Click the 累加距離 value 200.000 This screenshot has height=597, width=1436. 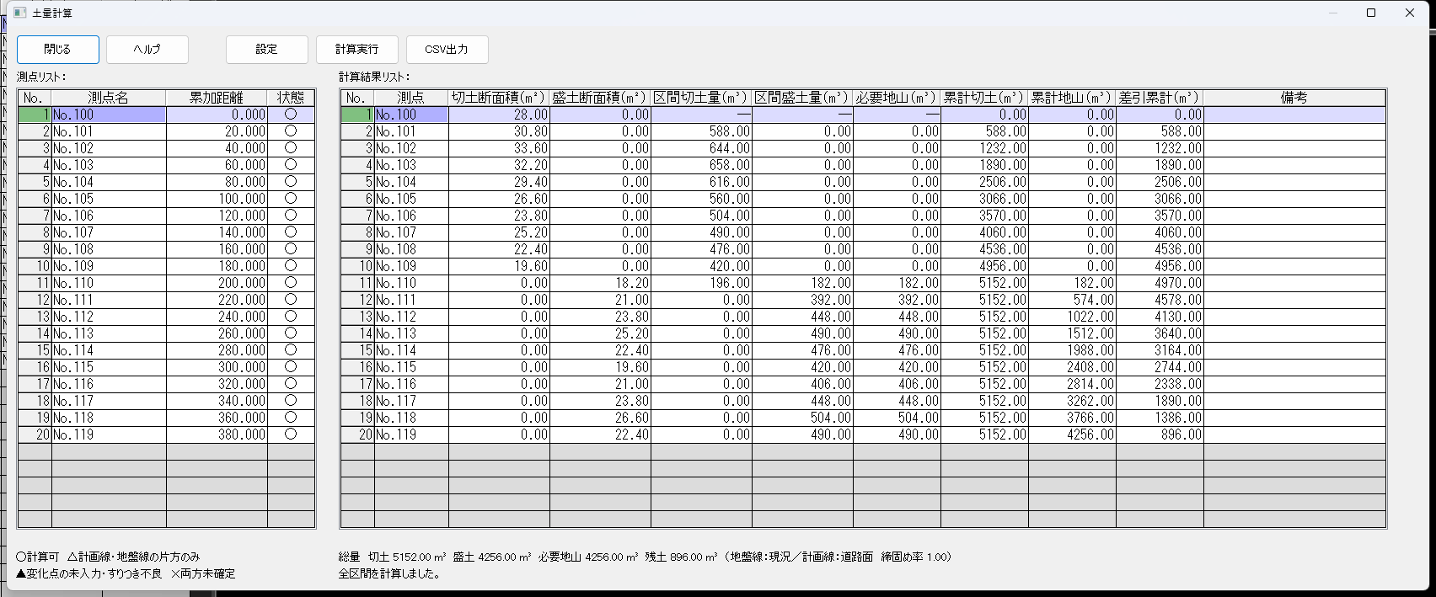[217, 283]
